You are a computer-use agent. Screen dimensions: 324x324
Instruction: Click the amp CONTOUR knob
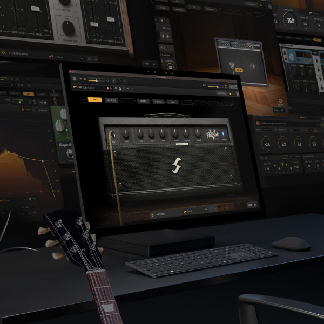click(186, 133)
